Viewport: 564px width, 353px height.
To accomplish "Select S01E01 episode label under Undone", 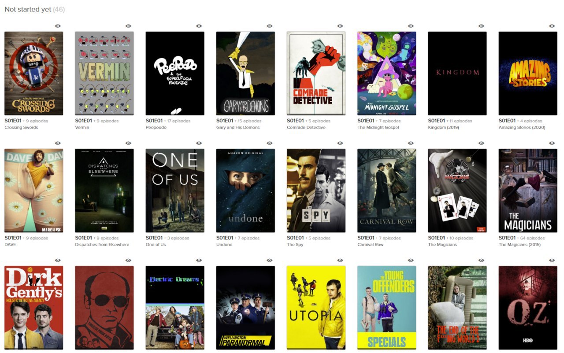I will (224, 238).
